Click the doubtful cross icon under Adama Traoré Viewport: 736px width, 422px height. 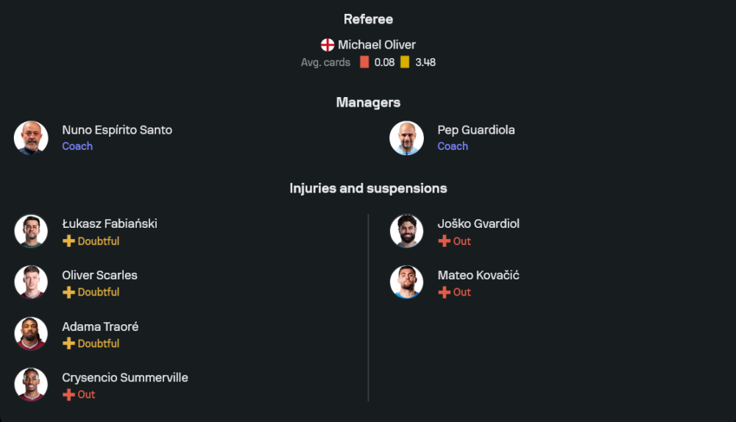point(68,343)
